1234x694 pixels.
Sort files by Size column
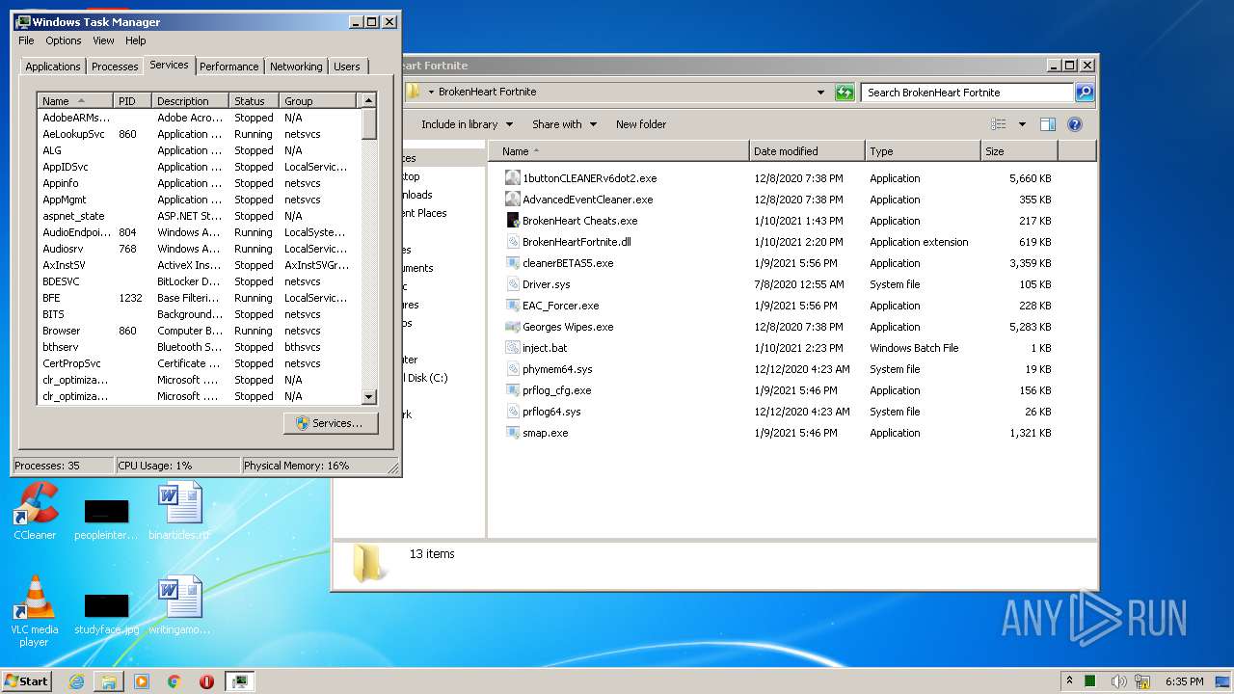[1019, 151]
